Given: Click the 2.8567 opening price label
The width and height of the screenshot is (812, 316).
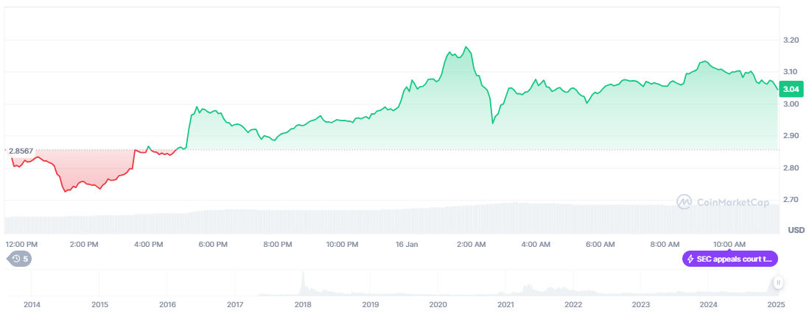Looking at the screenshot, I should pos(22,151).
